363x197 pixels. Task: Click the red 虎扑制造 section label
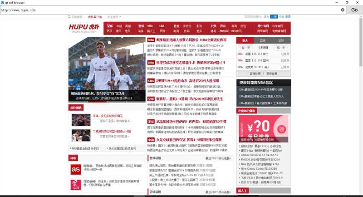point(76,108)
